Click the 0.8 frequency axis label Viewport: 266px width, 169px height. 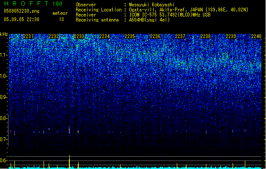click(4, 118)
